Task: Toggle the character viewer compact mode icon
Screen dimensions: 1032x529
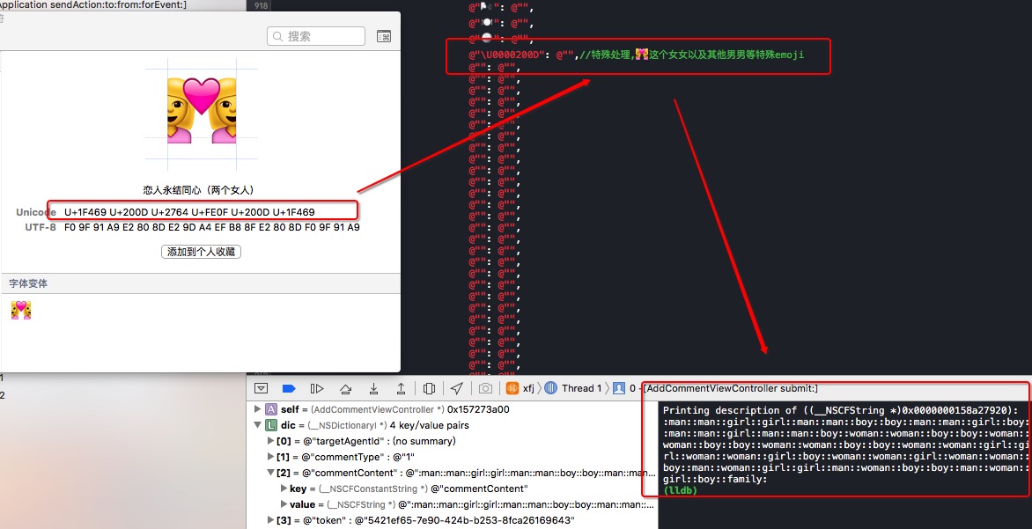Action: (x=383, y=36)
